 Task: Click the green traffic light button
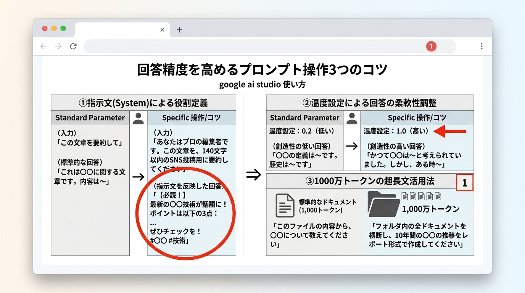click(x=63, y=29)
